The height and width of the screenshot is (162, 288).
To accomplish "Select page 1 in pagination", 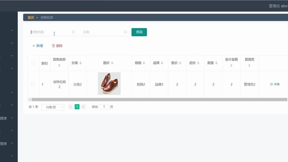I will (x=77, y=107).
